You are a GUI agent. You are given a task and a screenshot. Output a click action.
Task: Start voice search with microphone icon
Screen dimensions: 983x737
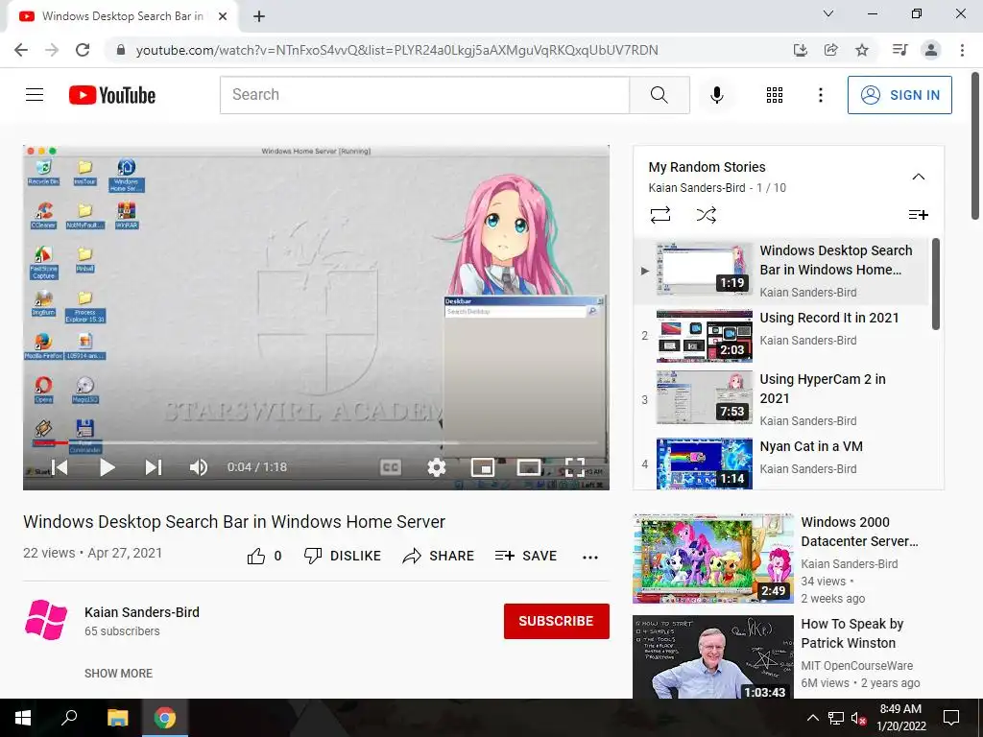click(x=716, y=95)
